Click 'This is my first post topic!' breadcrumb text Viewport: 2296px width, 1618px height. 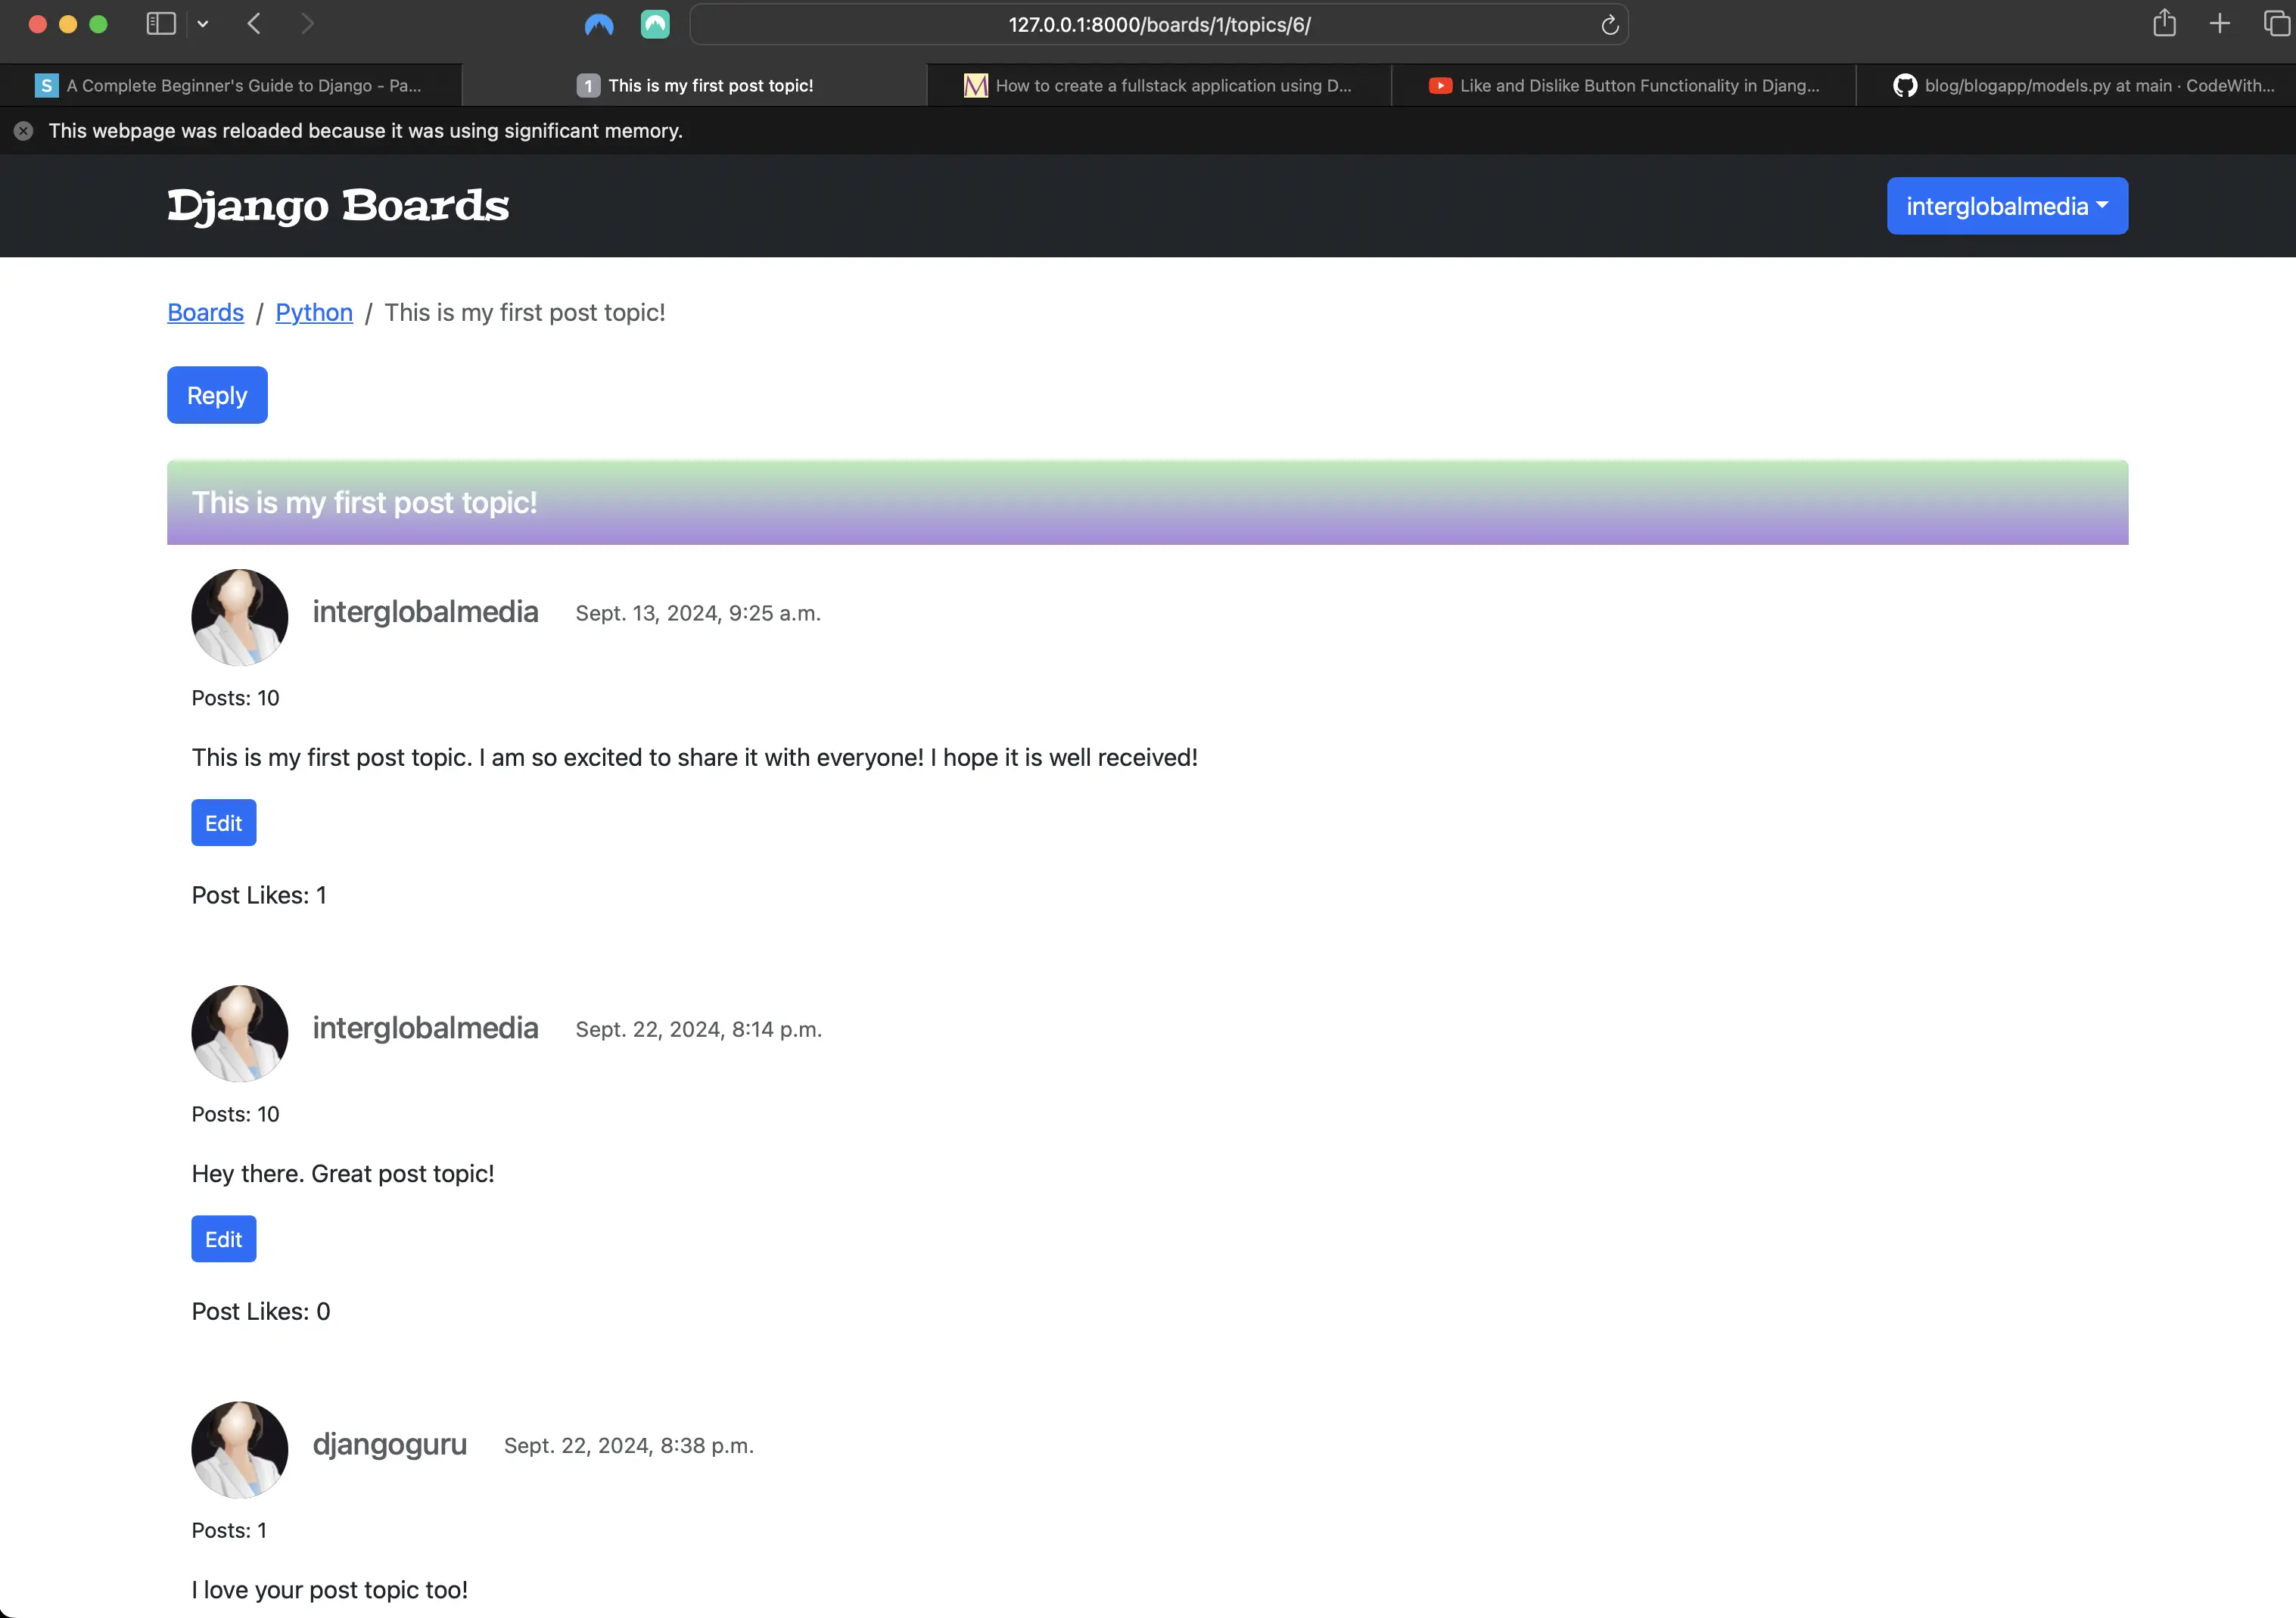(525, 313)
